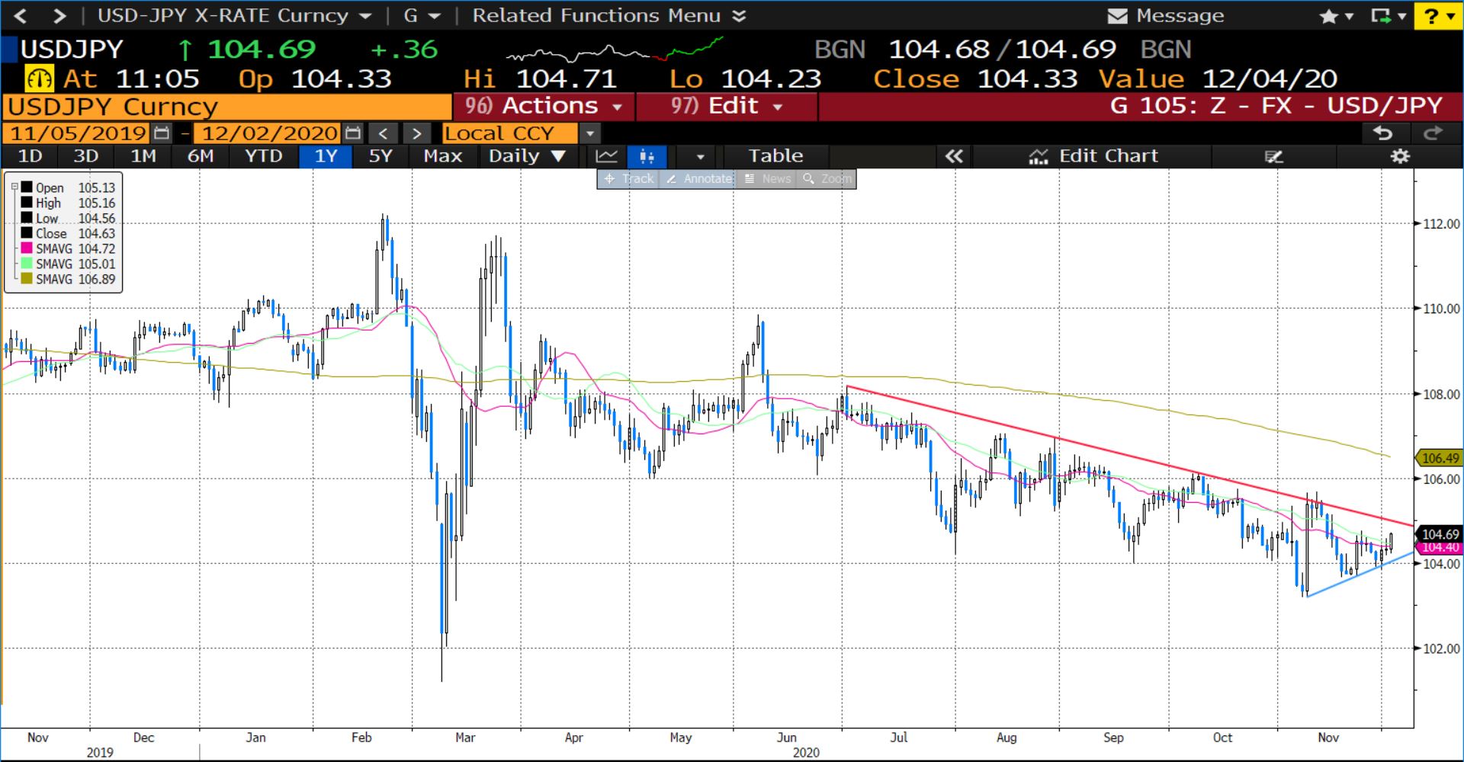Shift date range to the previous period
The height and width of the screenshot is (762, 1464).
coord(384,133)
